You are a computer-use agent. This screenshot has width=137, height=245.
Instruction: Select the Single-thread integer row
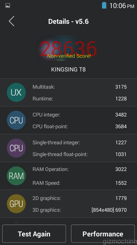tap(80, 143)
